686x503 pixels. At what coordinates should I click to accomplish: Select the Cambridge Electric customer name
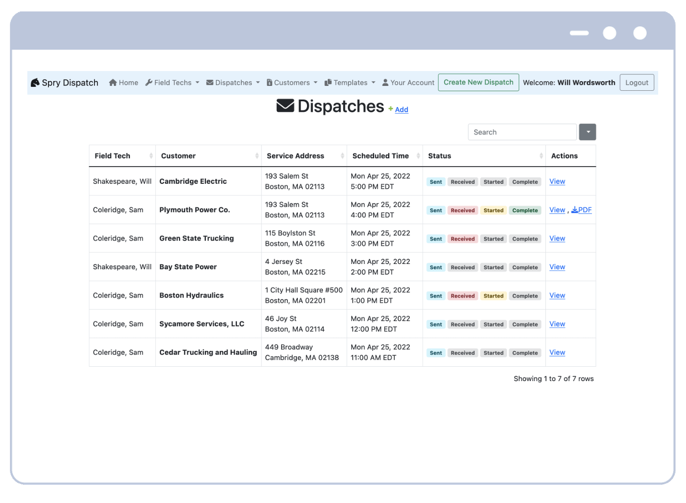click(193, 181)
